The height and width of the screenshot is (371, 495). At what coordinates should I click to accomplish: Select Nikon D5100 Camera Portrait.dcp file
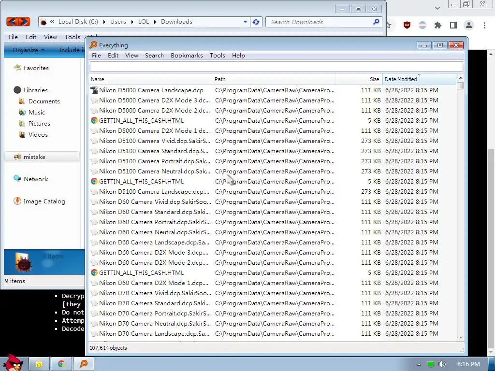pos(155,161)
